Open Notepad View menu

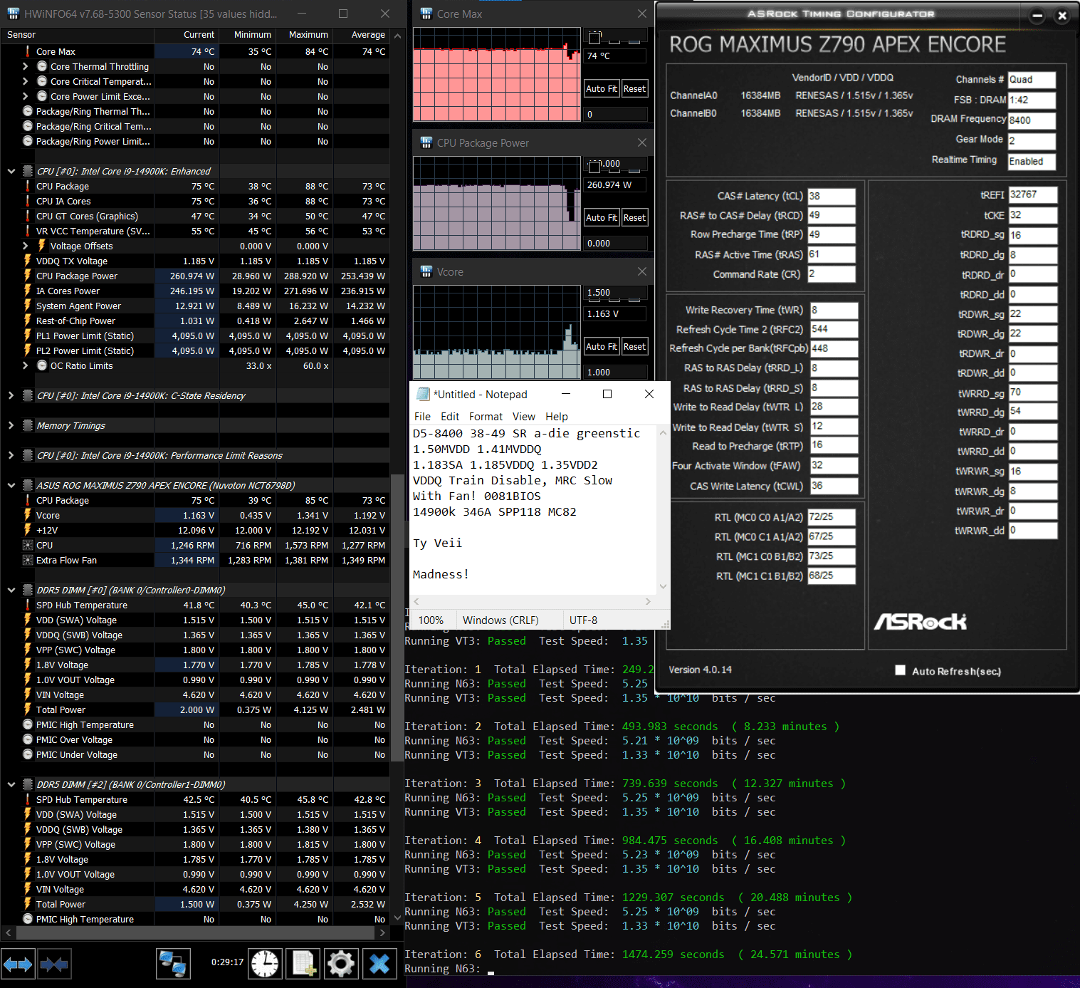click(523, 417)
